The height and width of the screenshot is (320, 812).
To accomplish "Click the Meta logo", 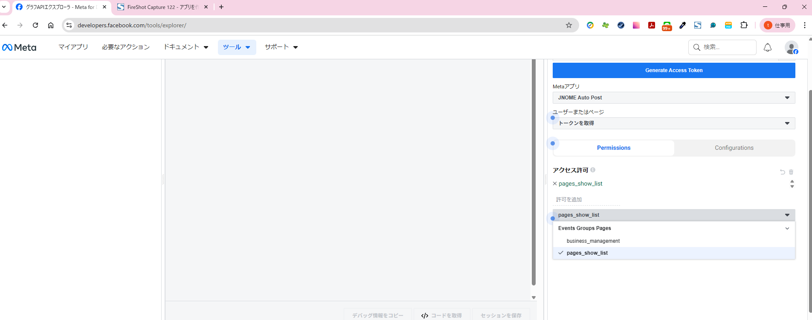I will [19, 47].
